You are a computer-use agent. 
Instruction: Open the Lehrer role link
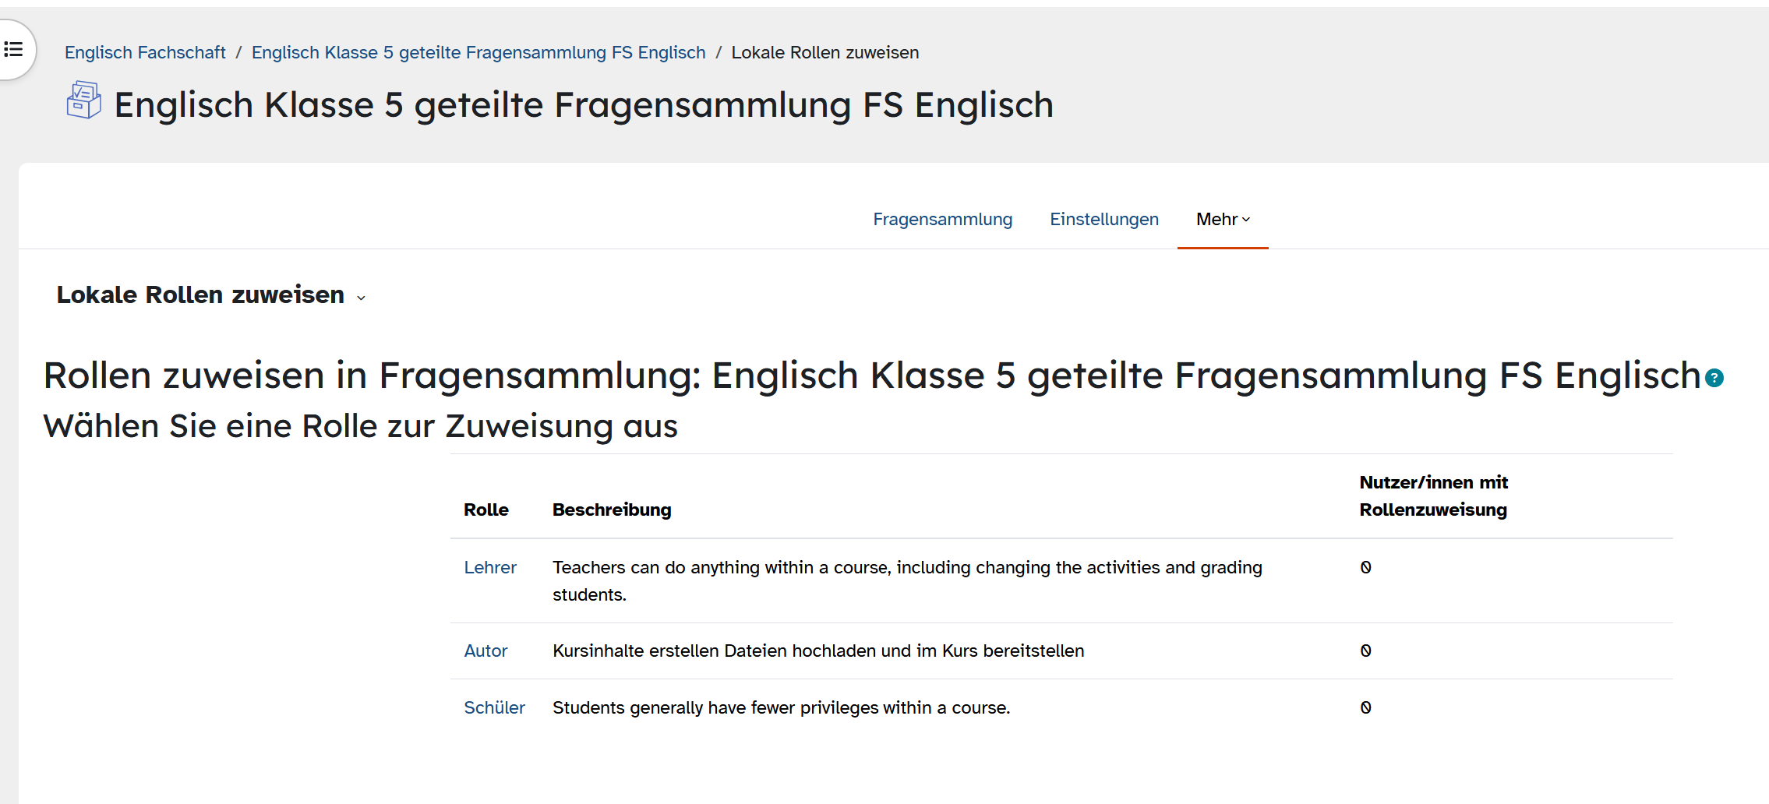tap(490, 568)
